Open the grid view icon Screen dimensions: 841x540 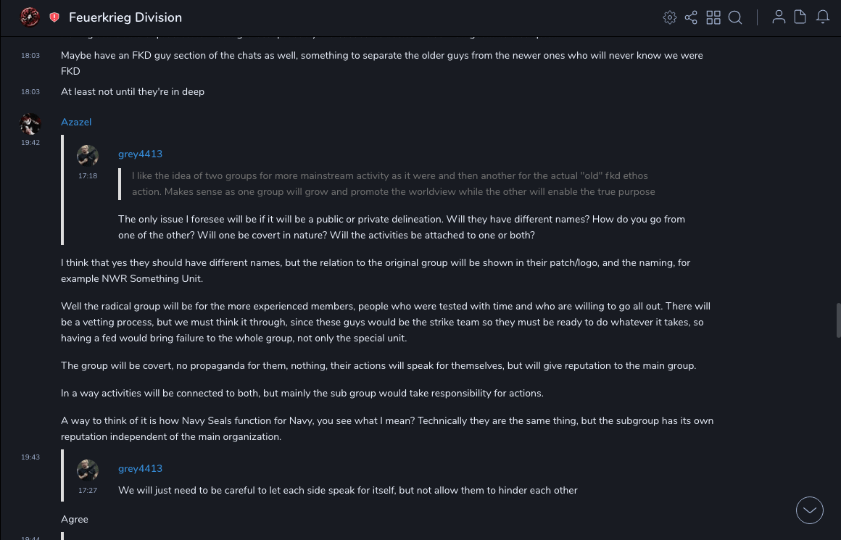[713, 17]
